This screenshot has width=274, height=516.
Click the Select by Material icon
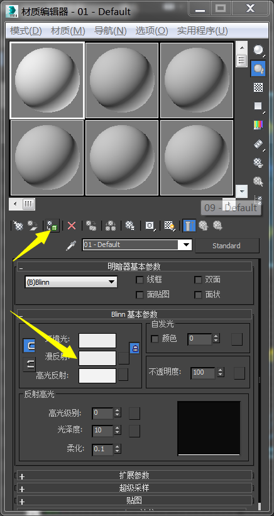click(258, 182)
